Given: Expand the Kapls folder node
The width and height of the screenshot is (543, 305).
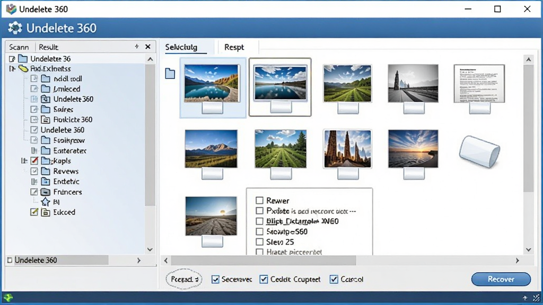Looking at the screenshot, I should [24, 161].
